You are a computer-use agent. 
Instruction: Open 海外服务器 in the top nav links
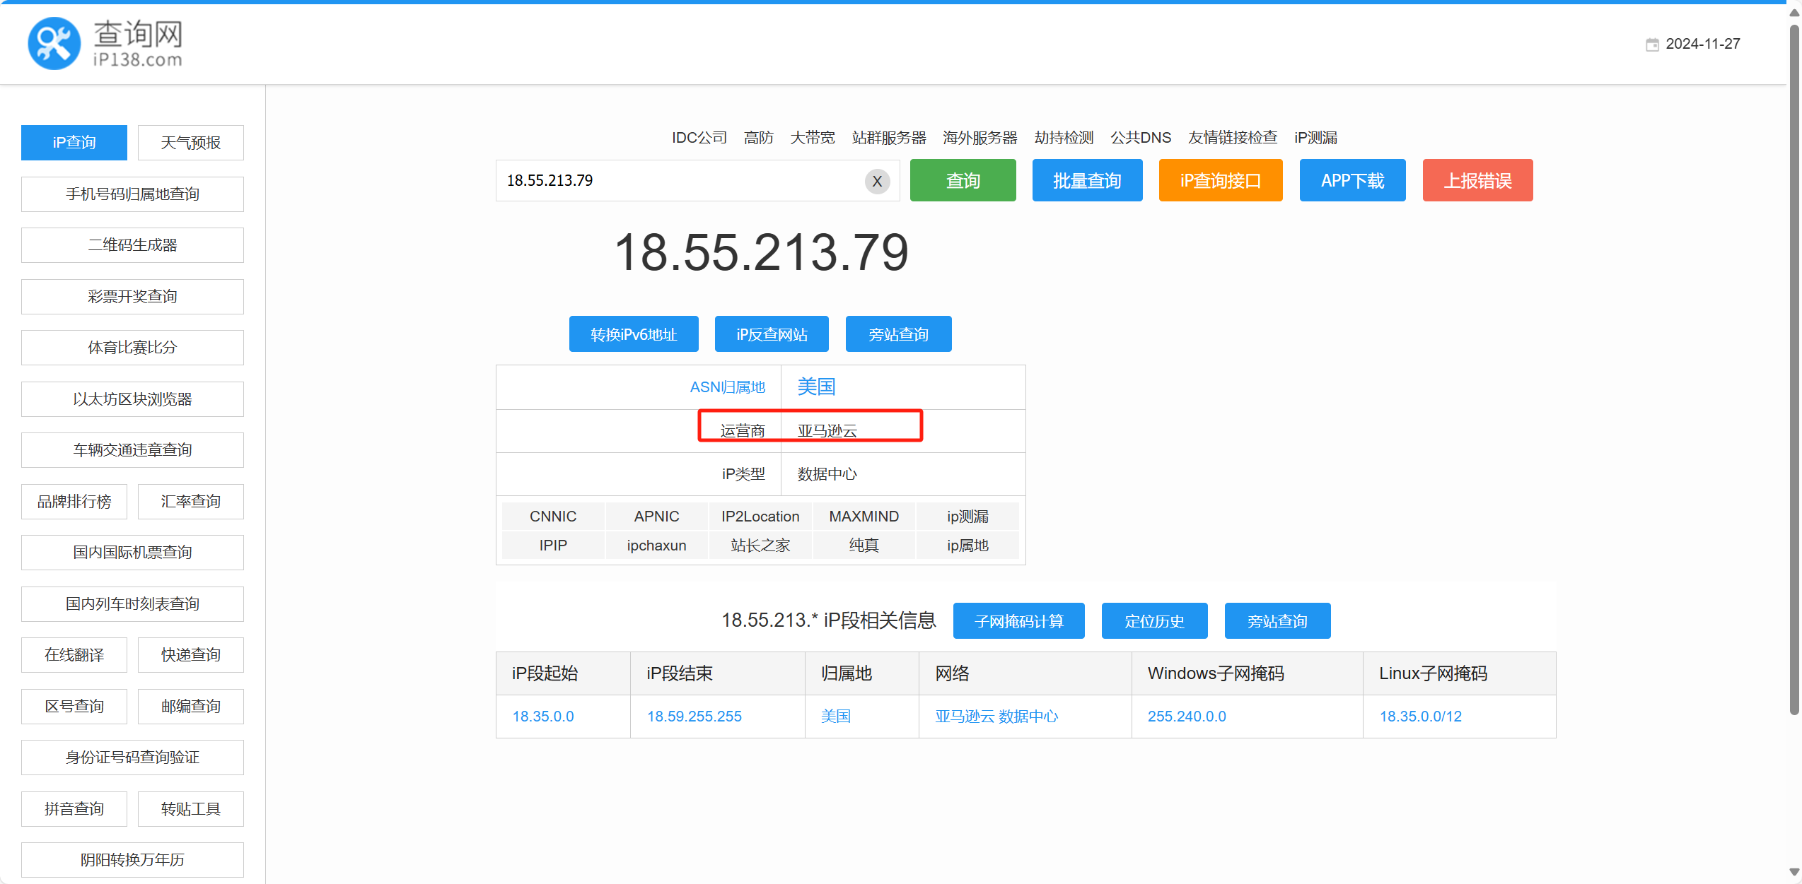click(x=980, y=138)
